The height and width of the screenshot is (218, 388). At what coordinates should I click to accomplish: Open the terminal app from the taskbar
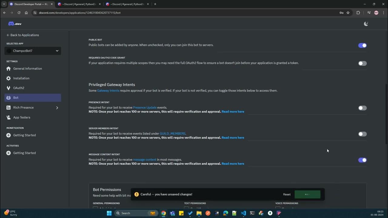pyautogui.click(x=252, y=213)
